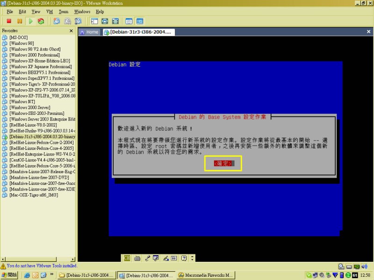Select [RedHat-Linux-Fedora-Core-4-2005] favorite
Image resolution: width=374 pixels, height=280 pixels.
pos(42,148)
